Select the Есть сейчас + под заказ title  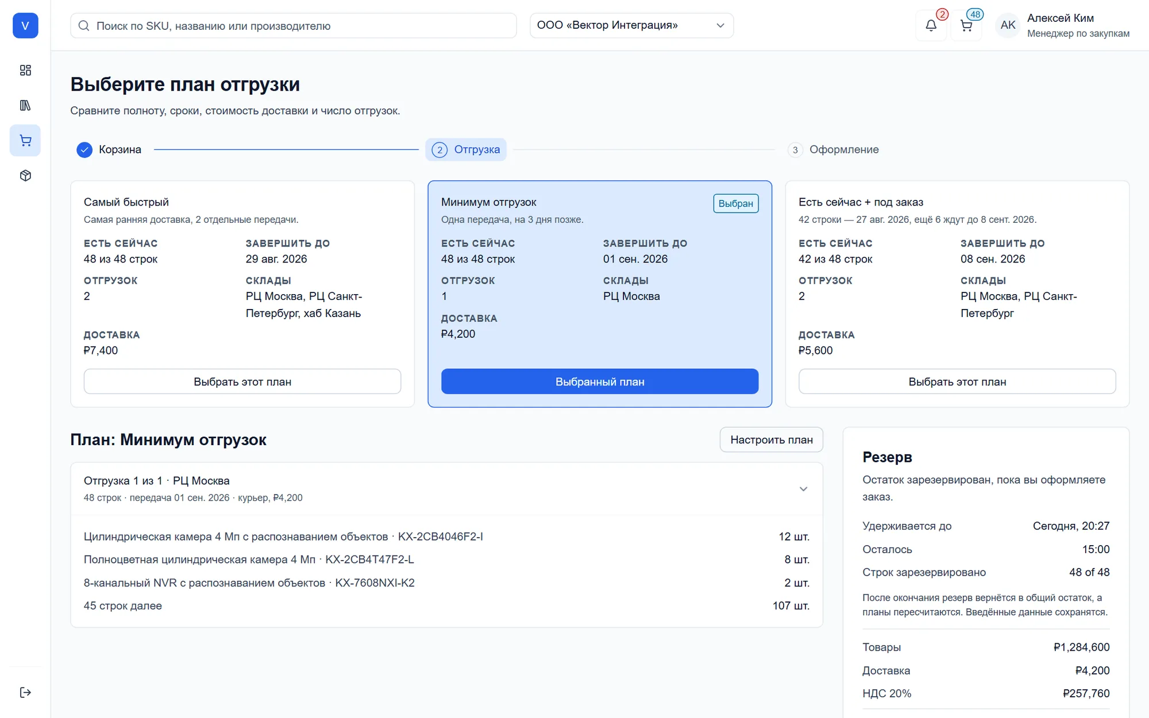[x=861, y=202]
